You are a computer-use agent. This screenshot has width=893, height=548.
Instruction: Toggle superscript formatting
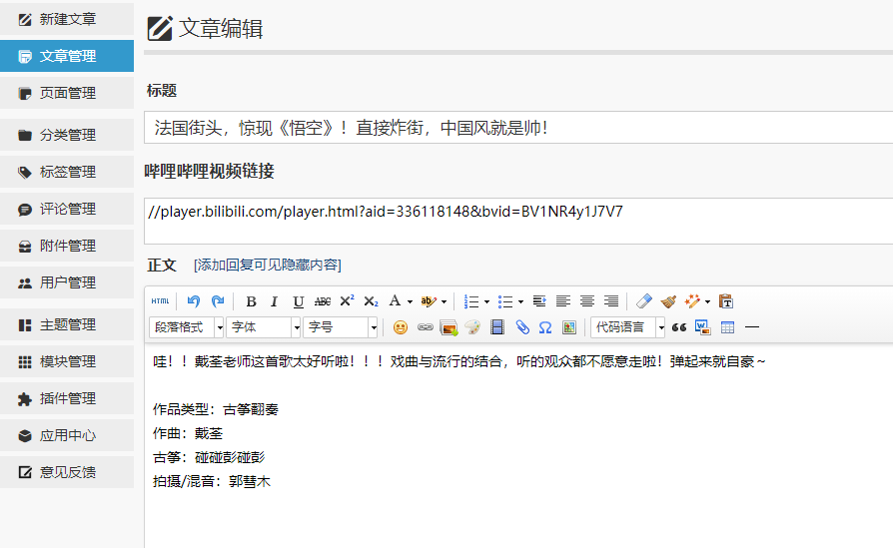[347, 301]
